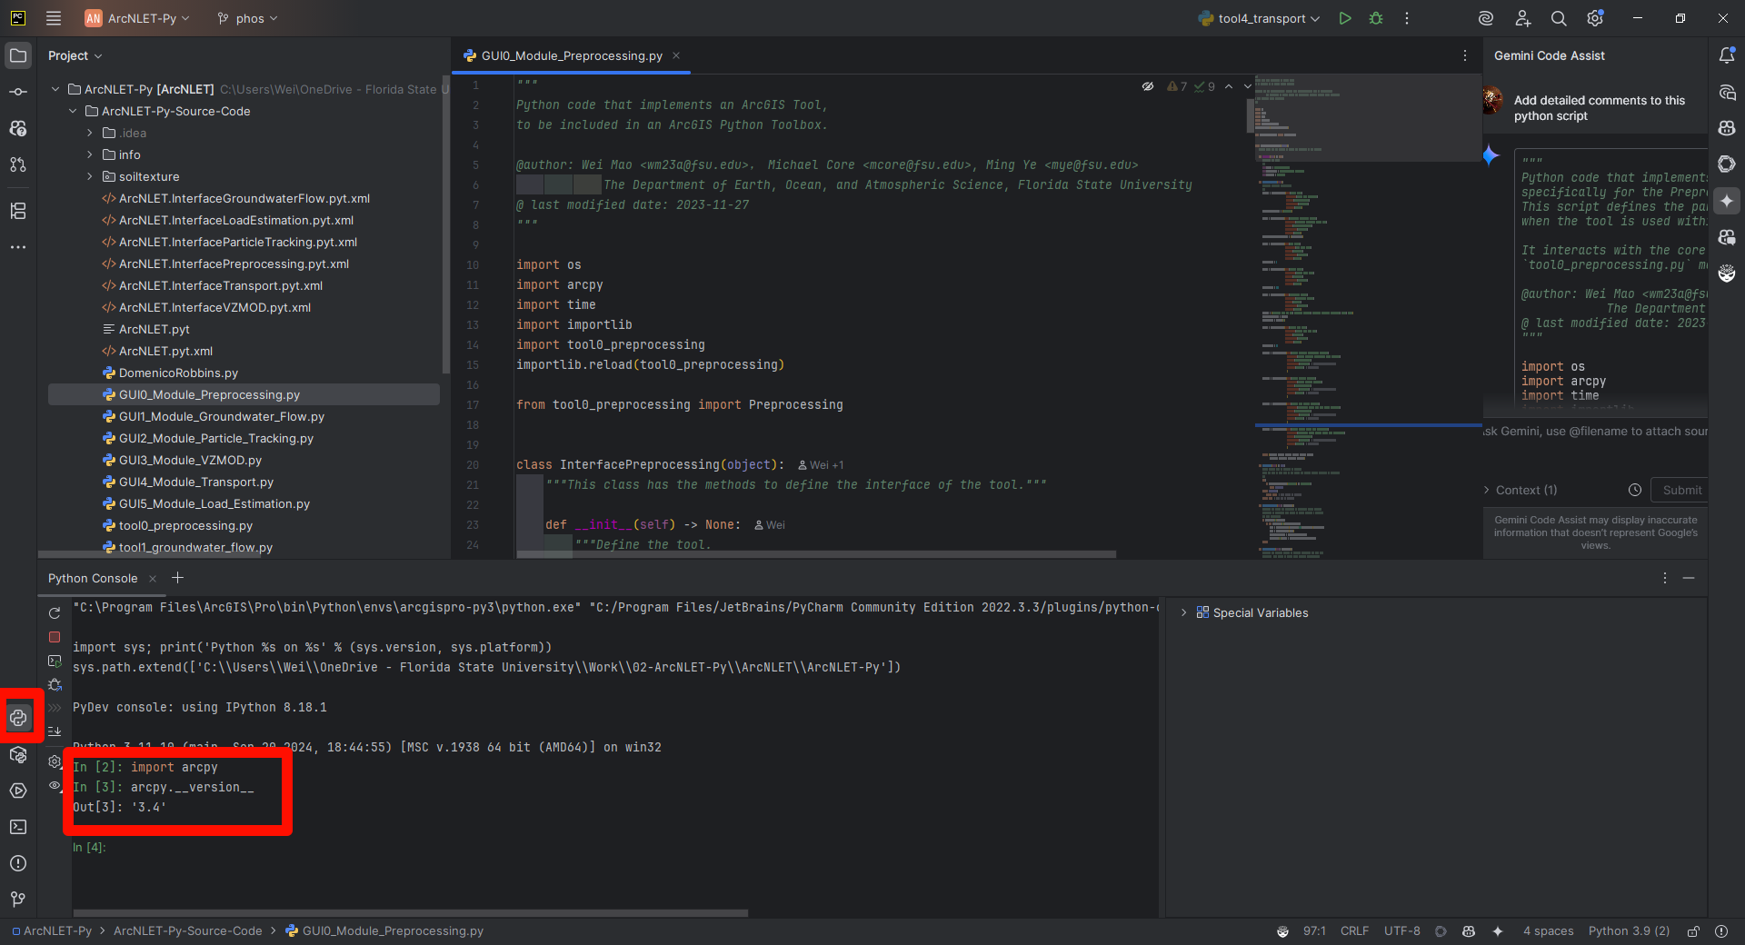The height and width of the screenshot is (945, 1745).
Task: Open Gemini Code Assist sparkle tool window
Action: click(1727, 201)
